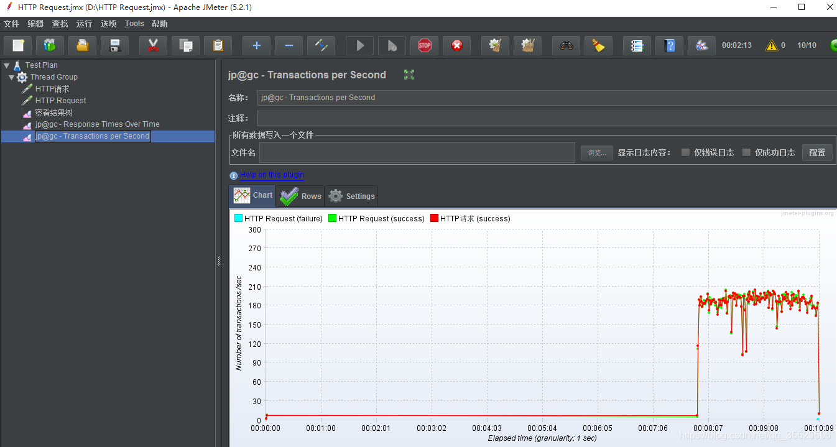Copy the selected element
The image size is (837, 447).
point(185,45)
